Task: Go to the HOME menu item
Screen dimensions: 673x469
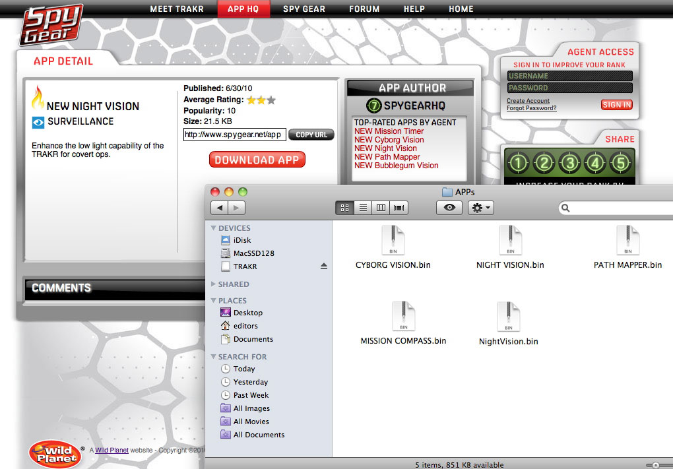Action: 461,9
